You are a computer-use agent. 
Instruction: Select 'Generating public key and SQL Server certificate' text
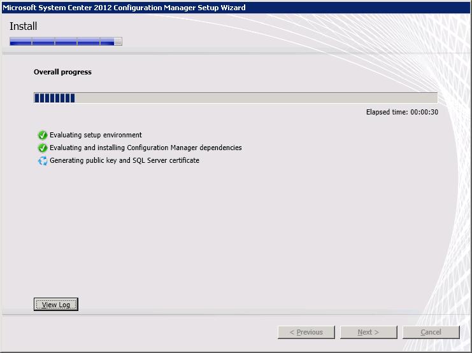(x=124, y=160)
